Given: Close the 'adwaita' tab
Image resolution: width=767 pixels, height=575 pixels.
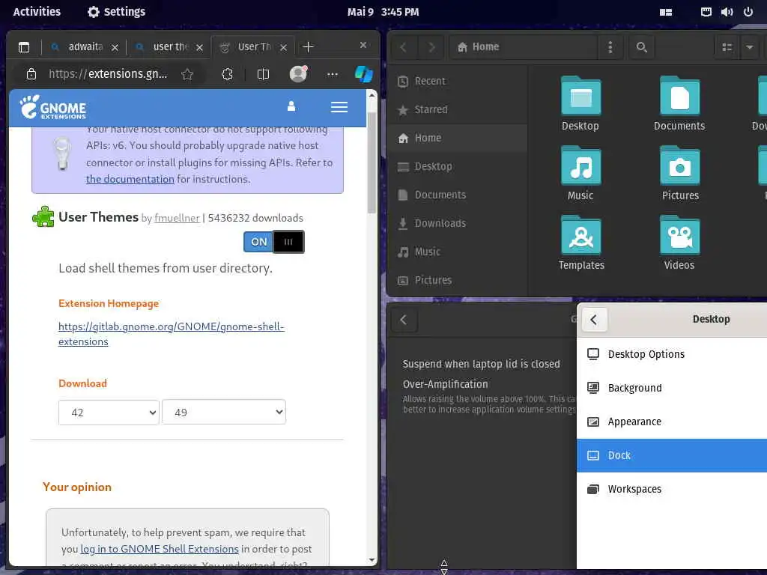Looking at the screenshot, I should [115, 47].
